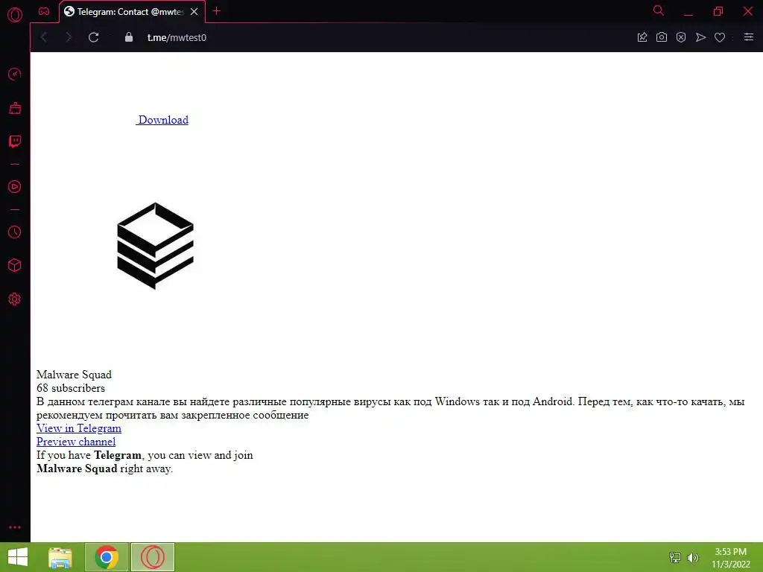763x572 pixels.
Task: Open the share page icon in address bar
Action: point(642,37)
